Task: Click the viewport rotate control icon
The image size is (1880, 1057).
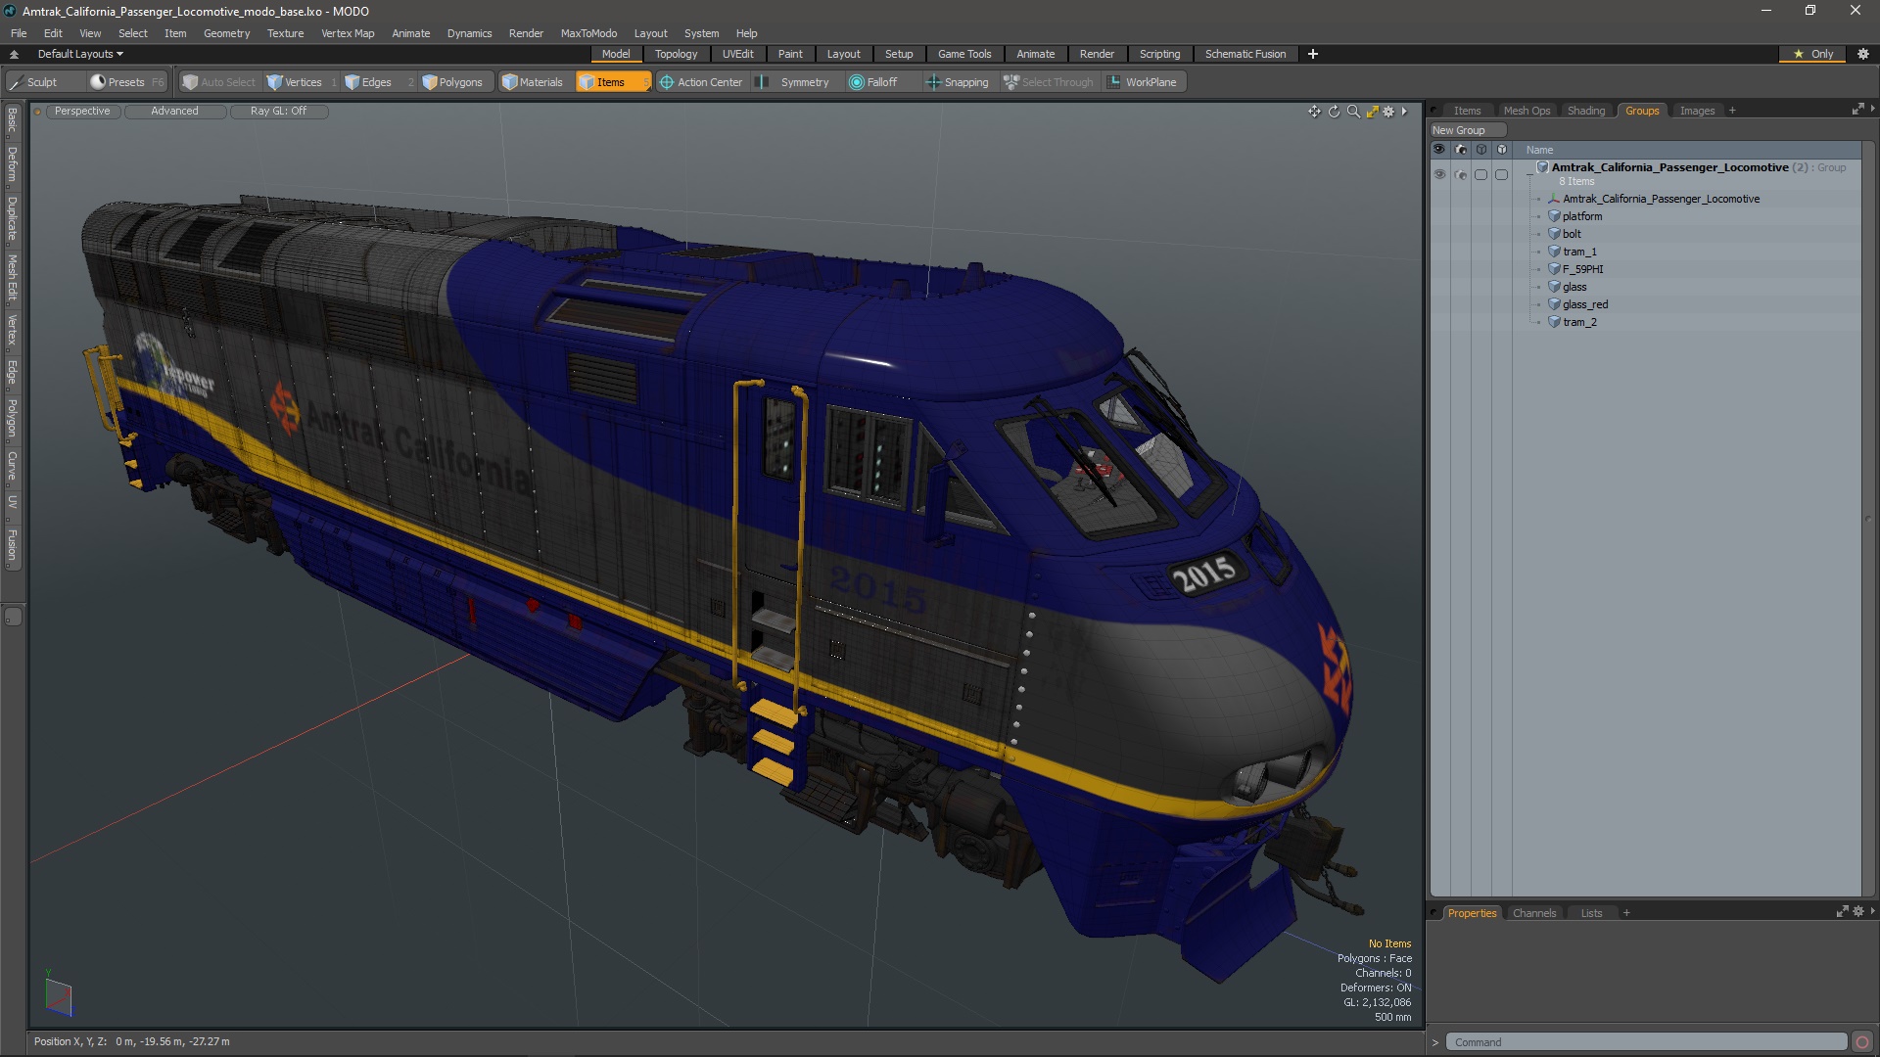Action: click(x=1334, y=112)
